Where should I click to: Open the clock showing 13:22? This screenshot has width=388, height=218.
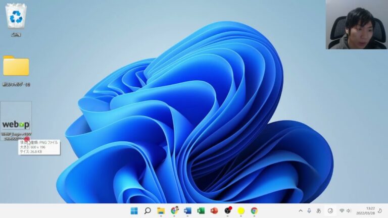pos(365,211)
